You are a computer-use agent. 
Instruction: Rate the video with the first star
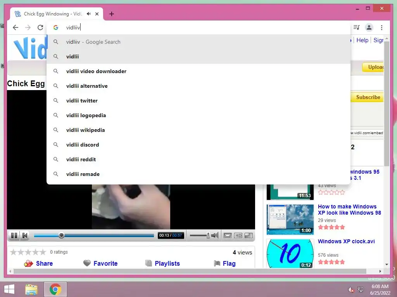[13, 252]
